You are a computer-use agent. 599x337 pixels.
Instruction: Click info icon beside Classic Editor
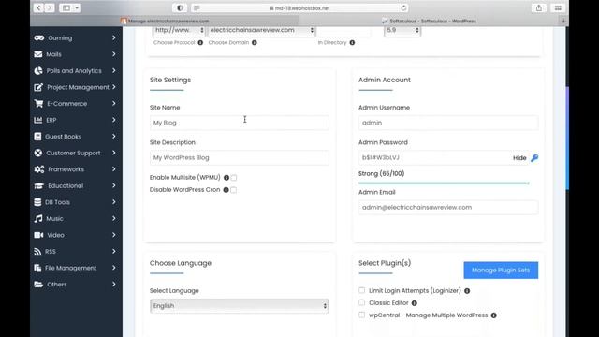tap(414, 303)
